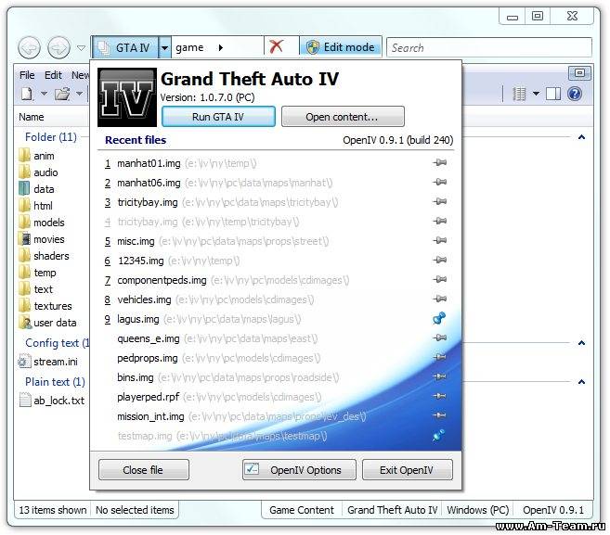This screenshot has width=610, height=535.
Task: Click Exit OpenIV button
Action: tap(408, 470)
